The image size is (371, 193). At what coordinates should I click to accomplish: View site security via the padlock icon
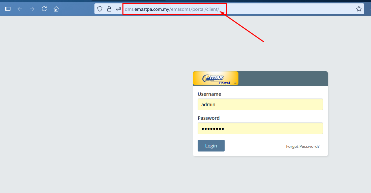[109, 9]
